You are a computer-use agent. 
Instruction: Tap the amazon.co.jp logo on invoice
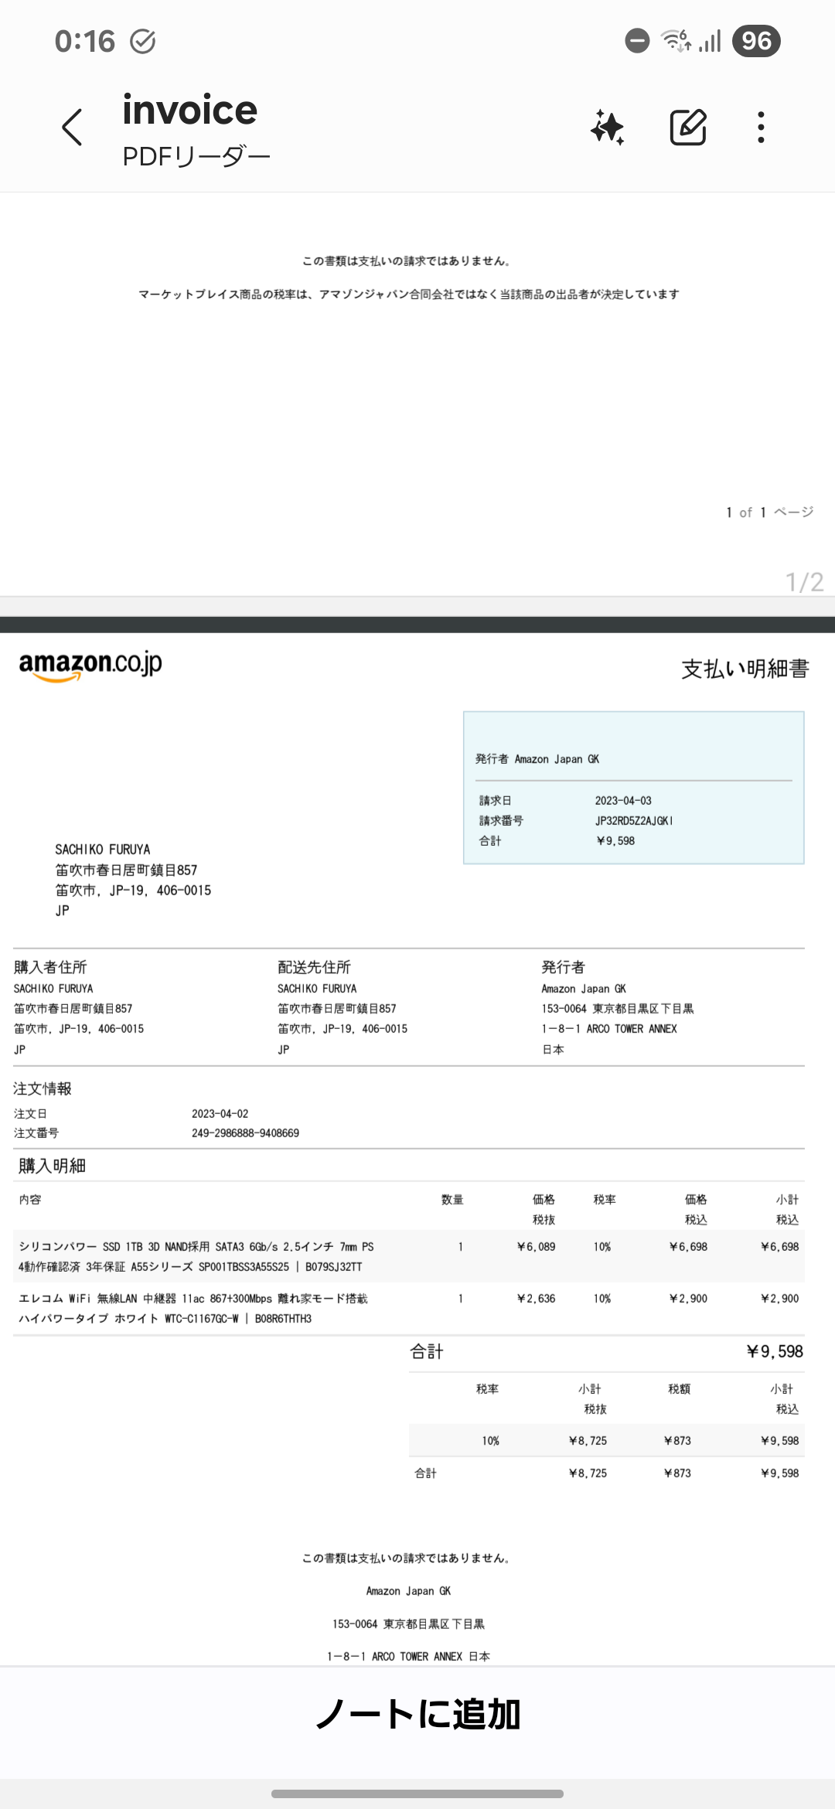pos(90,665)
